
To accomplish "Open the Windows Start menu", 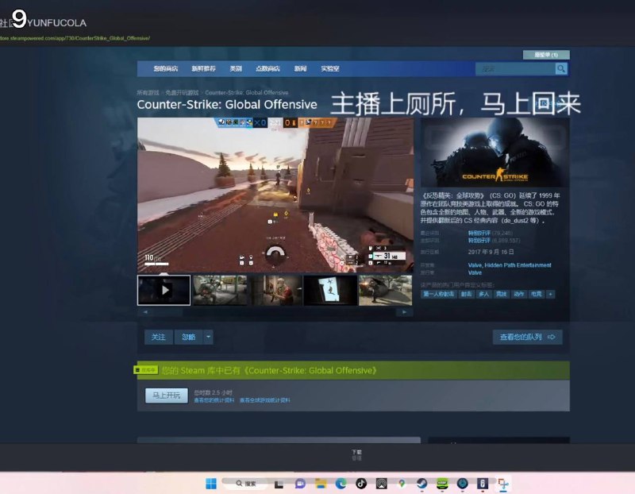I will pyautogui.click(x=211, y=484).
